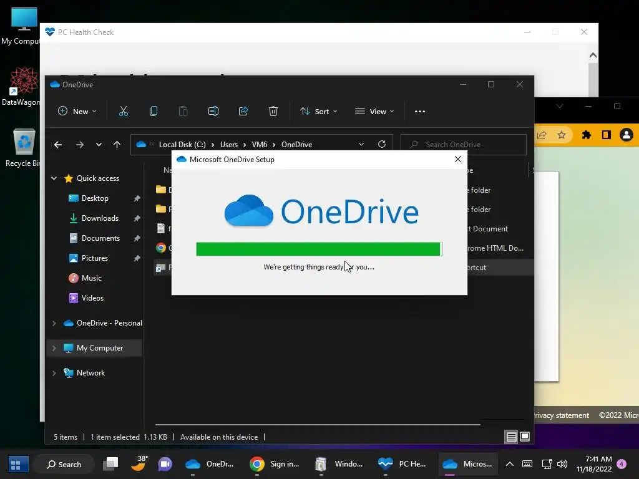Switch to Windo... taskbar item
The image size is (639, 479).
coord(339,464)
